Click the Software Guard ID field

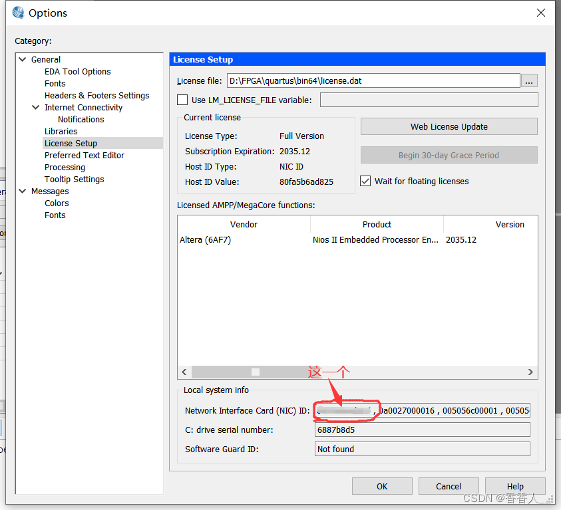click(x=422, y=449)
